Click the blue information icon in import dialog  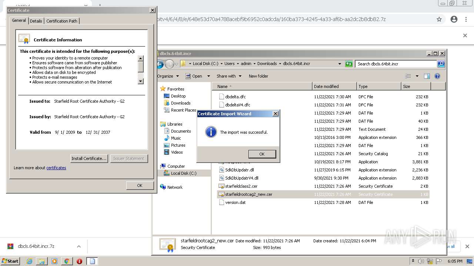tap(211, 132)
